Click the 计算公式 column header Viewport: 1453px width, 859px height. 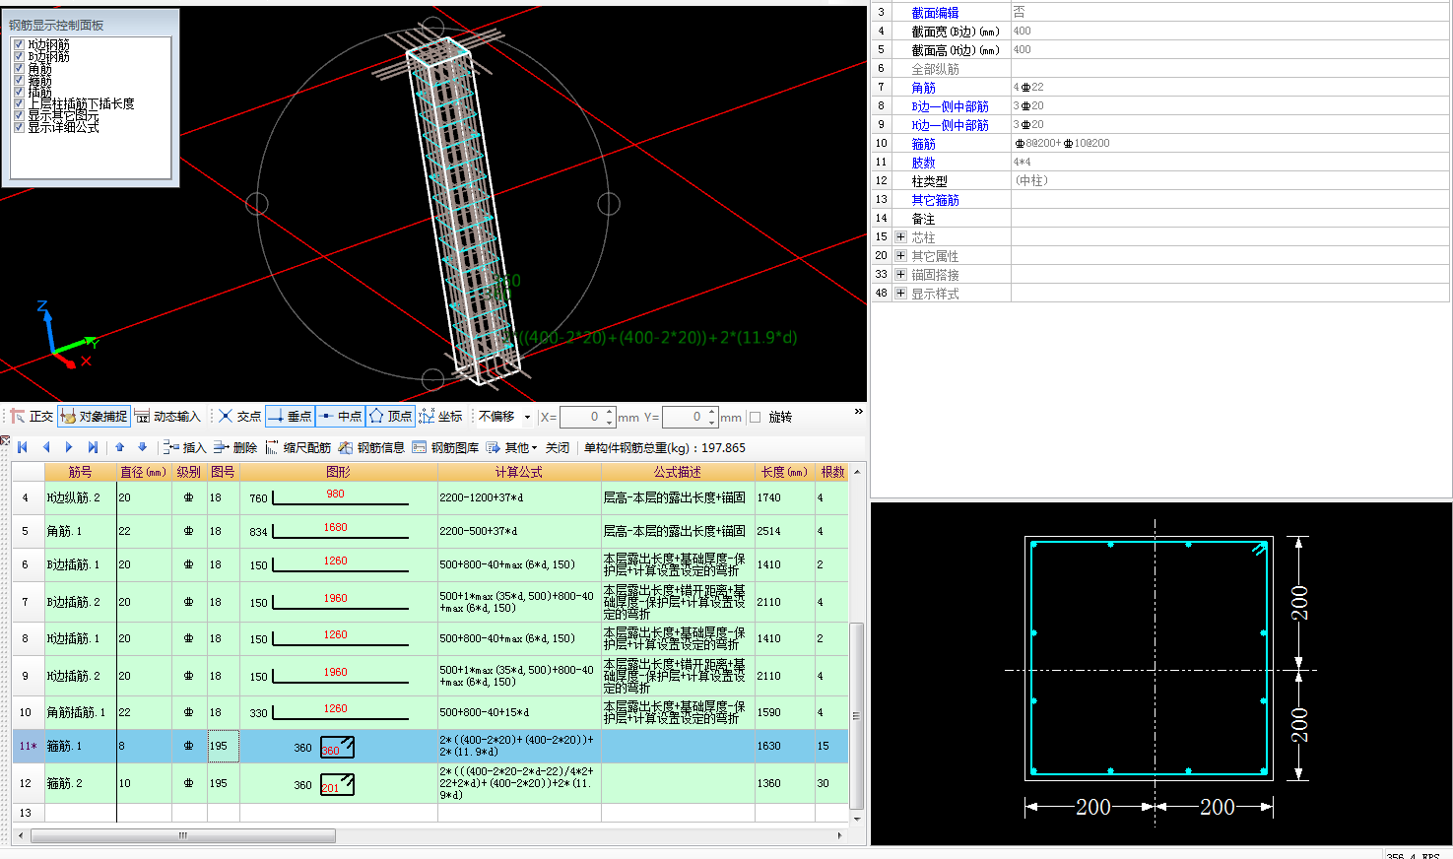pos(519,472)
